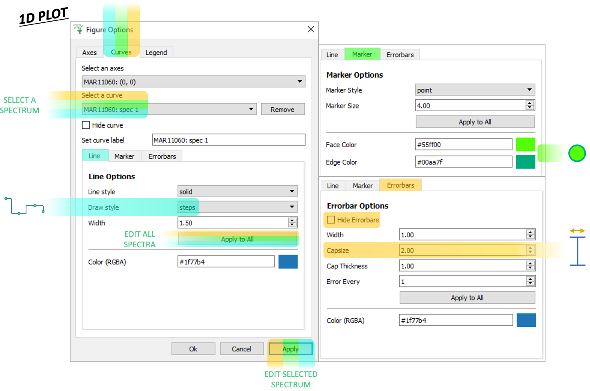
Task: Switch to the Legend tab
Action: click(x=156, y=52)
